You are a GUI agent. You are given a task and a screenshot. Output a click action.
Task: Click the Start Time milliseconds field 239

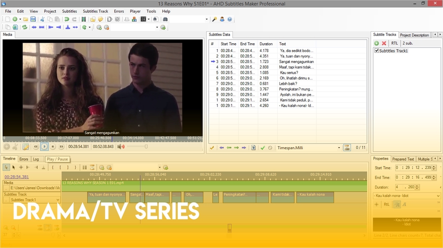(x=428, y=167)
